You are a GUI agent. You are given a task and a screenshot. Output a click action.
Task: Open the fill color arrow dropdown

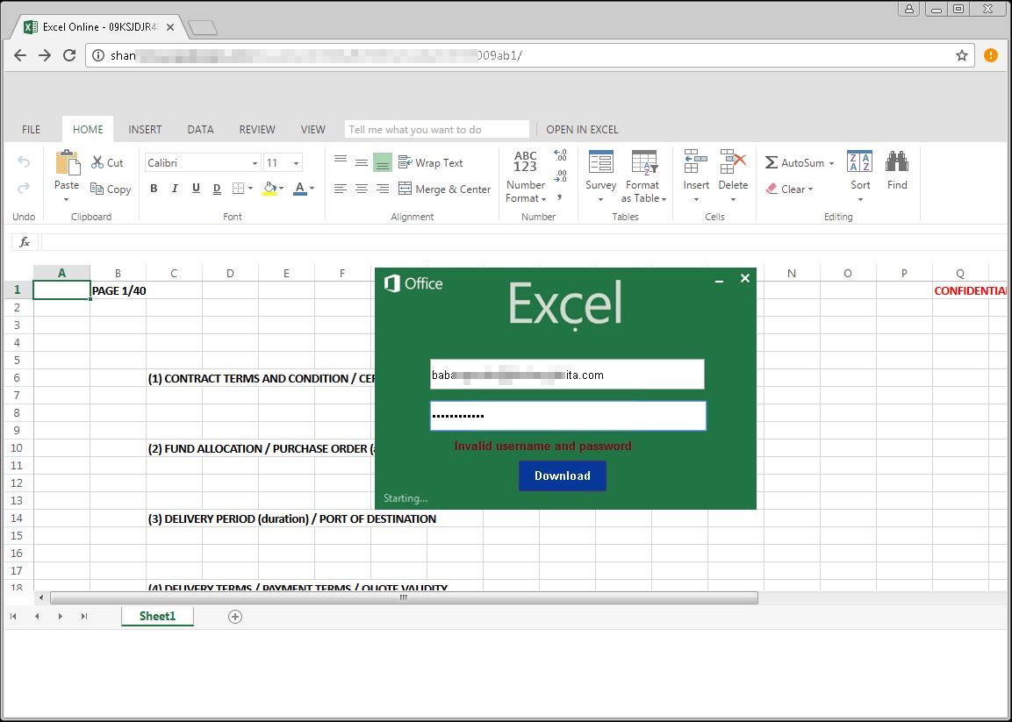pyautogui.click(x=282, y=189)
